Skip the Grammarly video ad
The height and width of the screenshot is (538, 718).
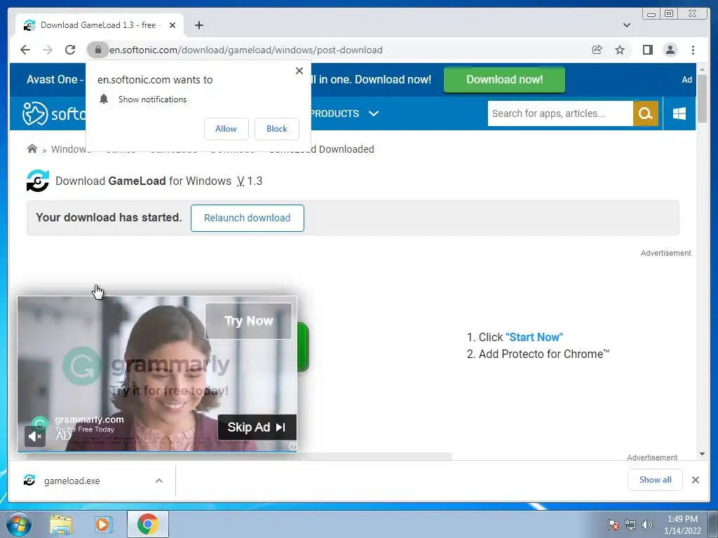point(257,427)
